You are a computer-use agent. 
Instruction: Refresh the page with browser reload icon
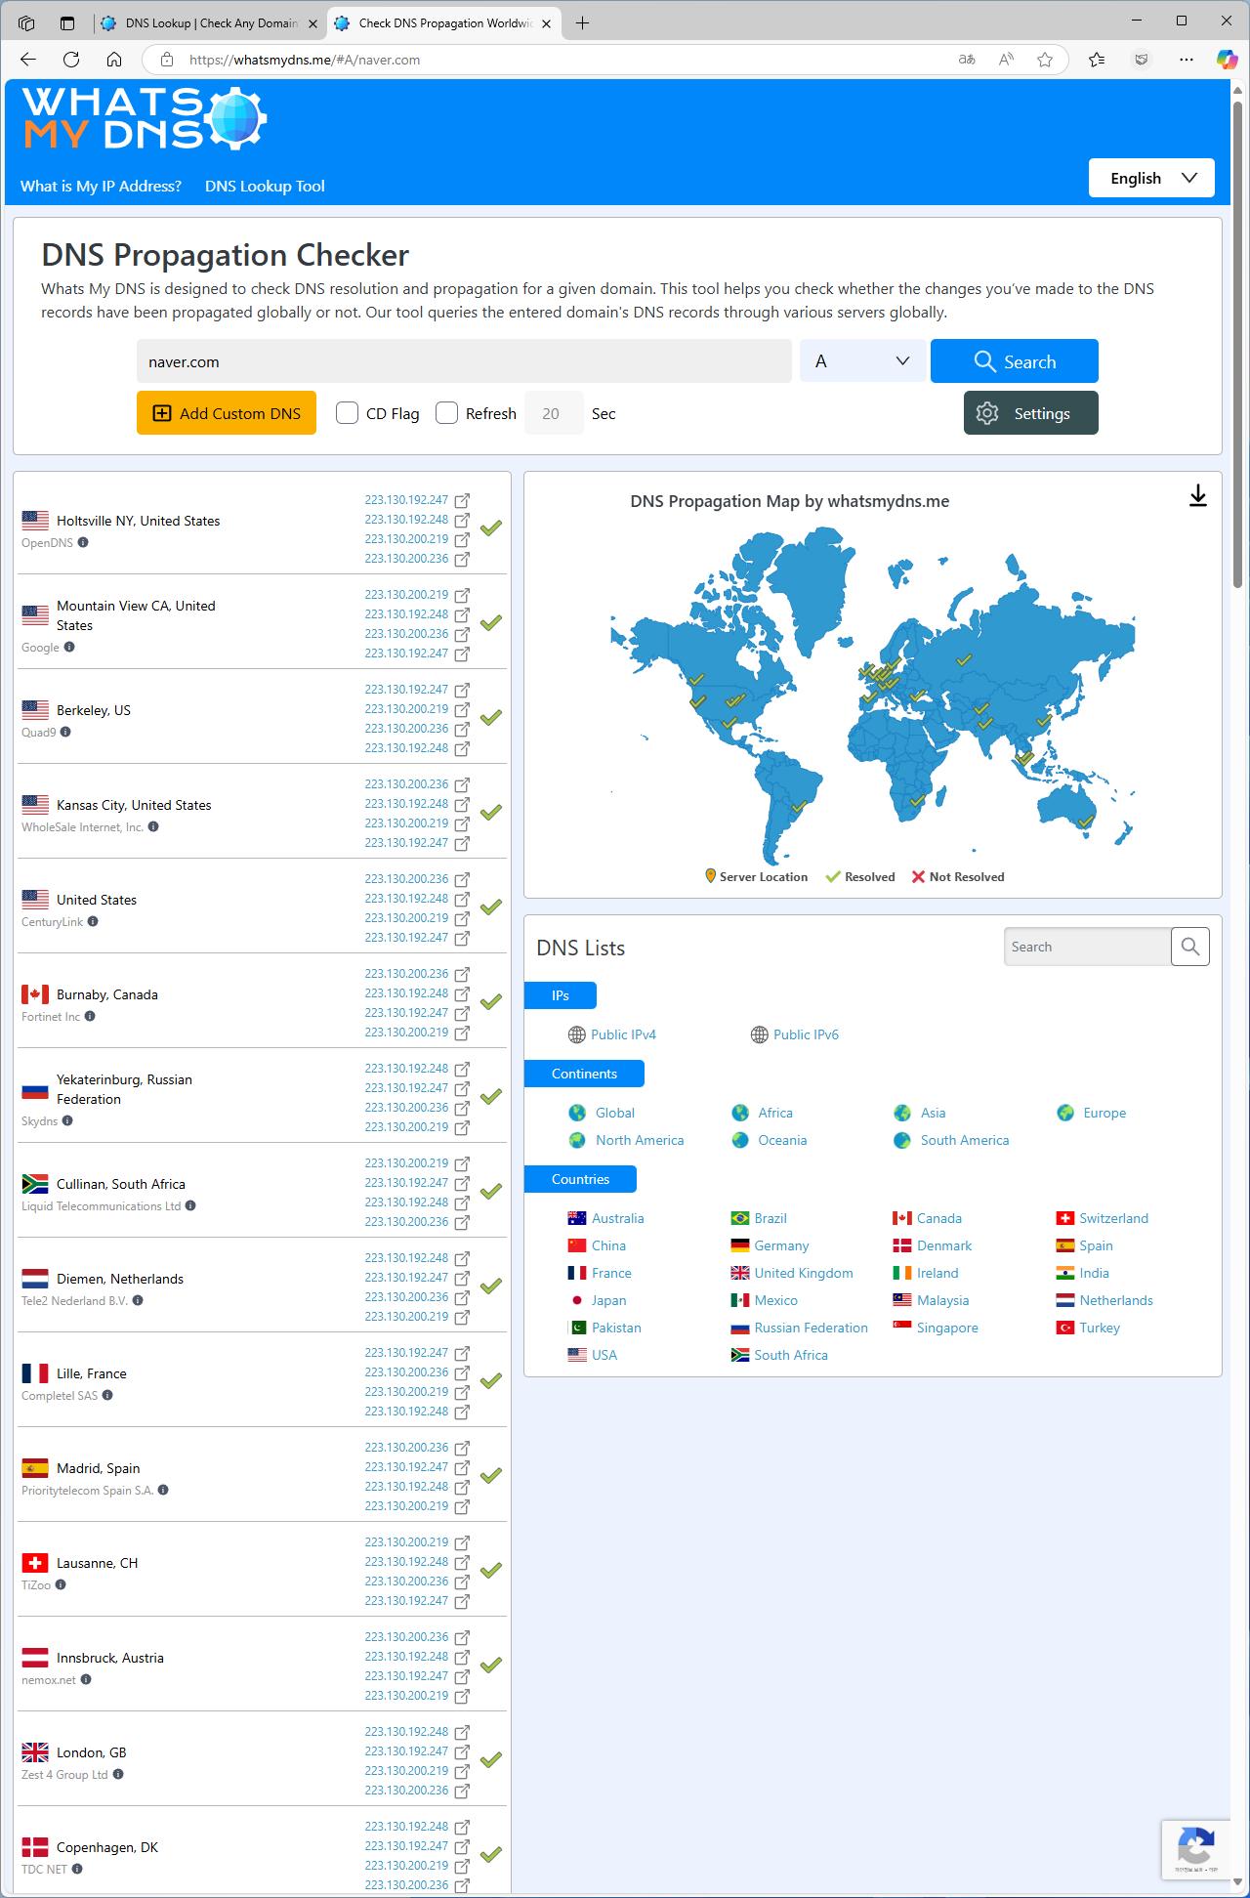coord(71,60)
